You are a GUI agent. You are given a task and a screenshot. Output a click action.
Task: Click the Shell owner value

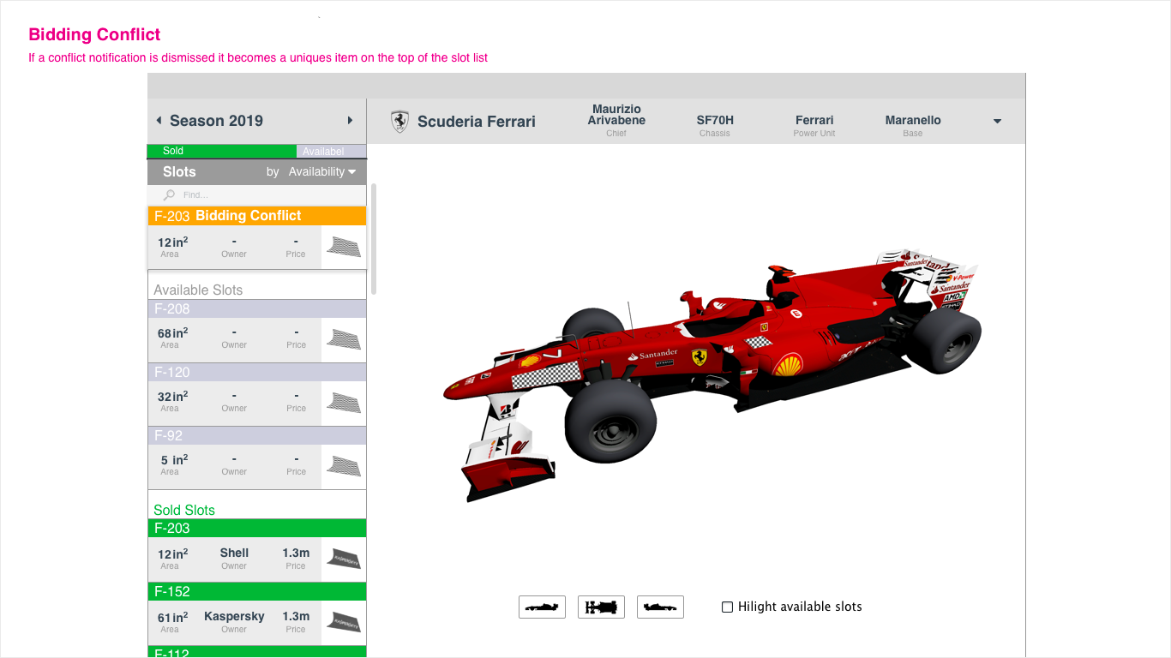click(234, 553)
